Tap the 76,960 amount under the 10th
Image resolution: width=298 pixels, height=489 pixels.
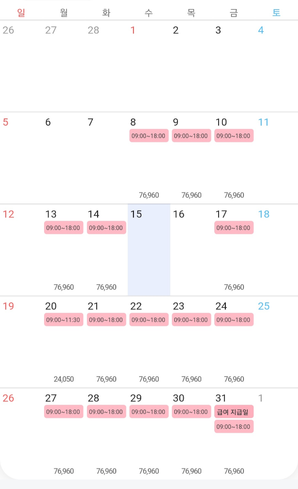234,195
